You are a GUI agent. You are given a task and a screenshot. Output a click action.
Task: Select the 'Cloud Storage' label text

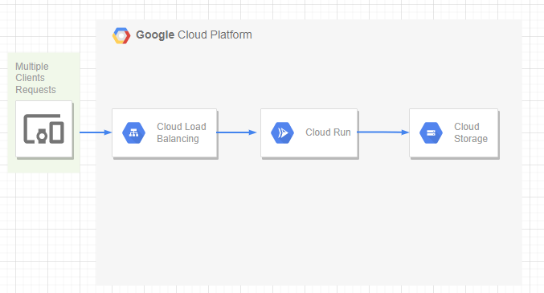click(x=470, y=132)
